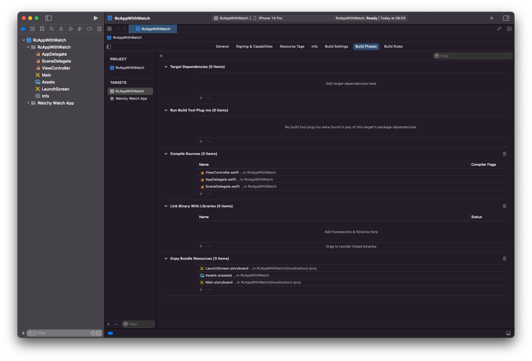Toggle the left navigator sidebar visibility
Screen dimensions: 532x361
tap(48, 18)
